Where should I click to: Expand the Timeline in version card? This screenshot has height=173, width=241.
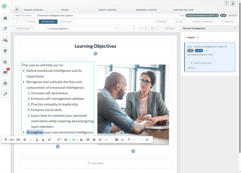click(192, 68)
